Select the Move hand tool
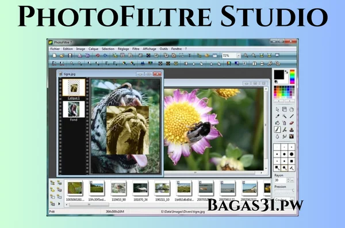This screenshot has width=345, height=228. tap(292, 109)
